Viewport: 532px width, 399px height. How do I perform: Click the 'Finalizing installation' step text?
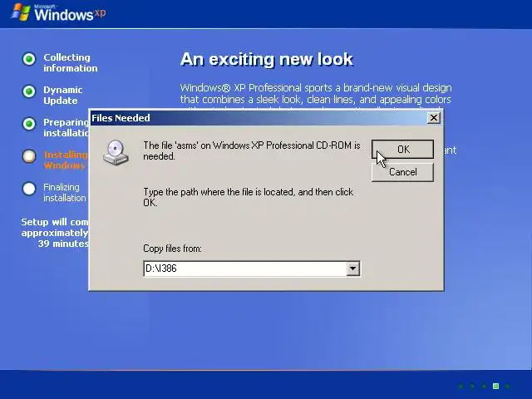point(65,192)
